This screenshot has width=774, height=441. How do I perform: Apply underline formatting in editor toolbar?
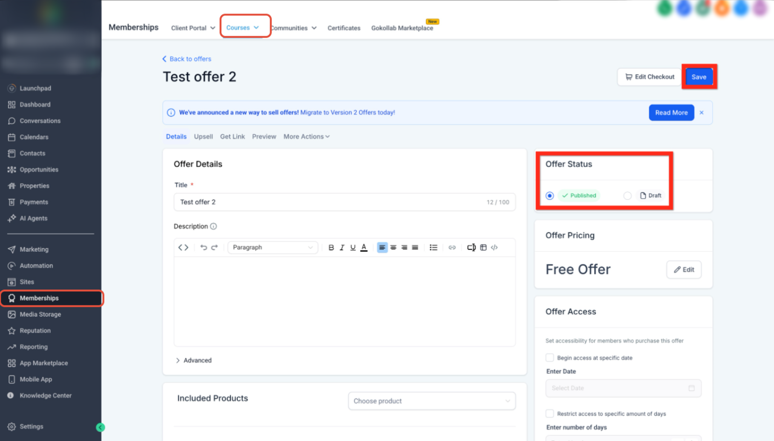click(353, 248)
